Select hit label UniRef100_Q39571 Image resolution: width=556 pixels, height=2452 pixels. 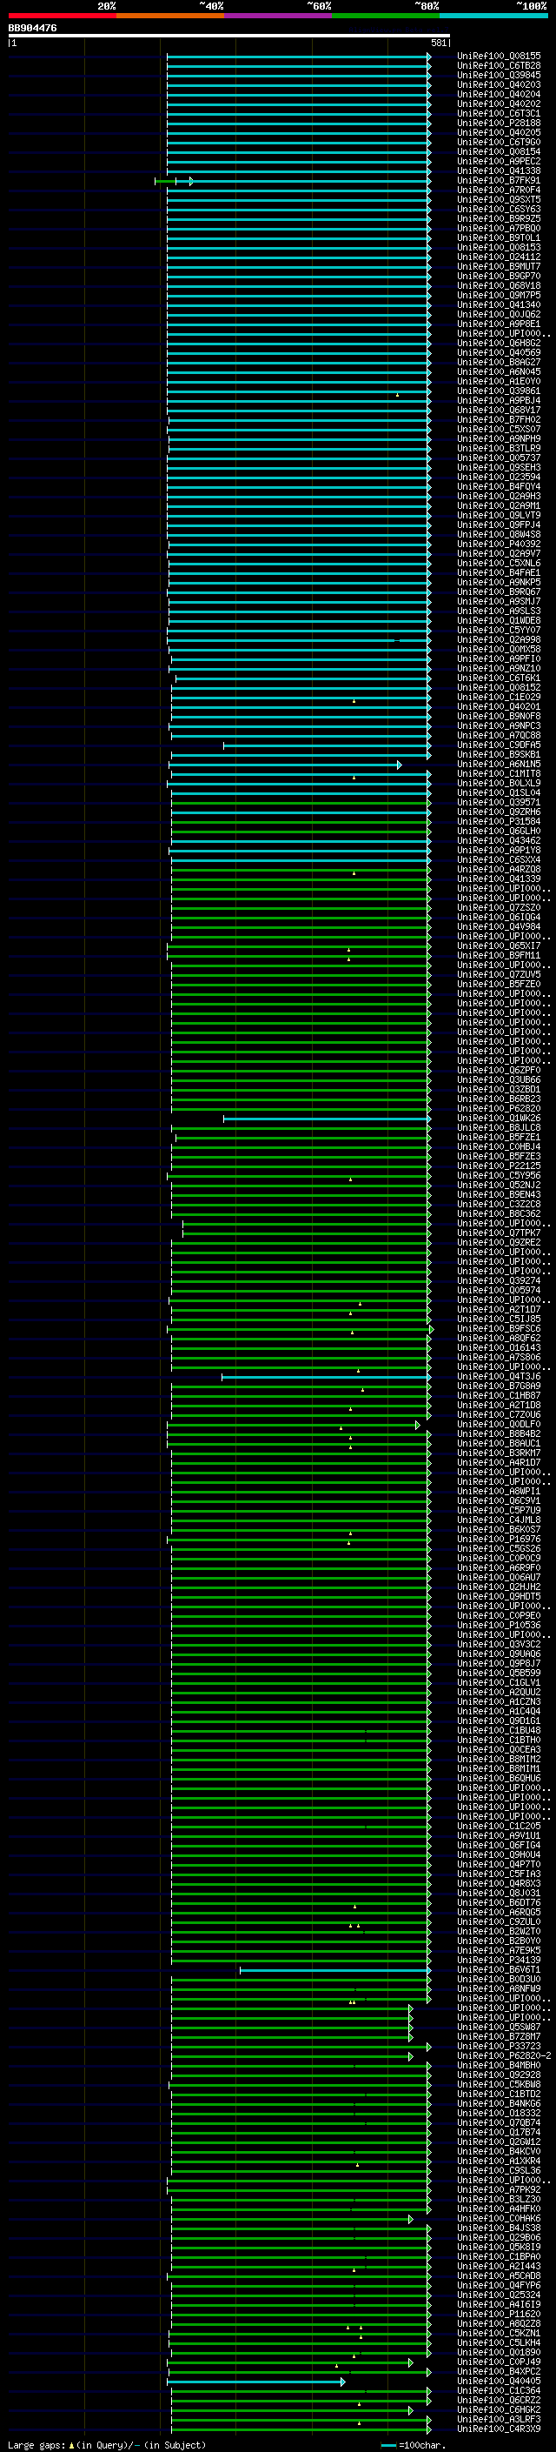click(499, 803)
